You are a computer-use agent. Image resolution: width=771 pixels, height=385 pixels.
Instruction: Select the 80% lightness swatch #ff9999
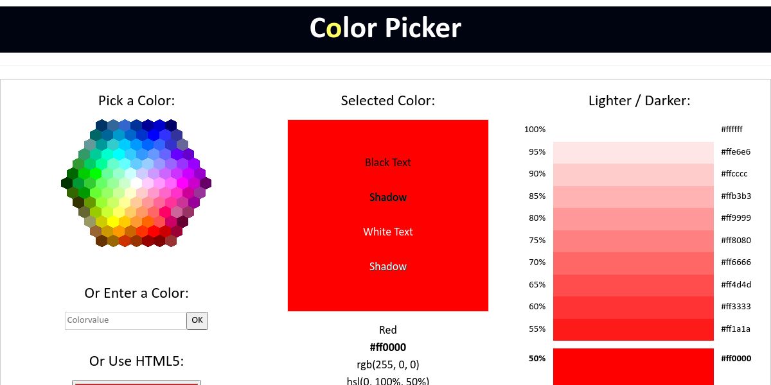tap(633, 218)
